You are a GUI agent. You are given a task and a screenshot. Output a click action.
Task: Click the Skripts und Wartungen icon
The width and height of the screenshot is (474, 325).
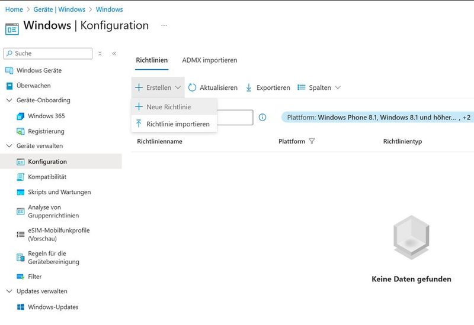(x=20, y=193)
